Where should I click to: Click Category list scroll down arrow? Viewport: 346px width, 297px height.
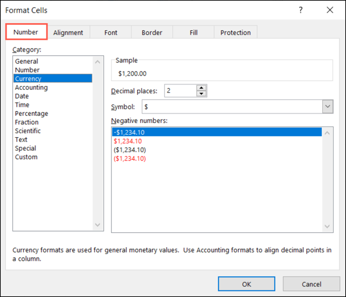click(97, 225)
